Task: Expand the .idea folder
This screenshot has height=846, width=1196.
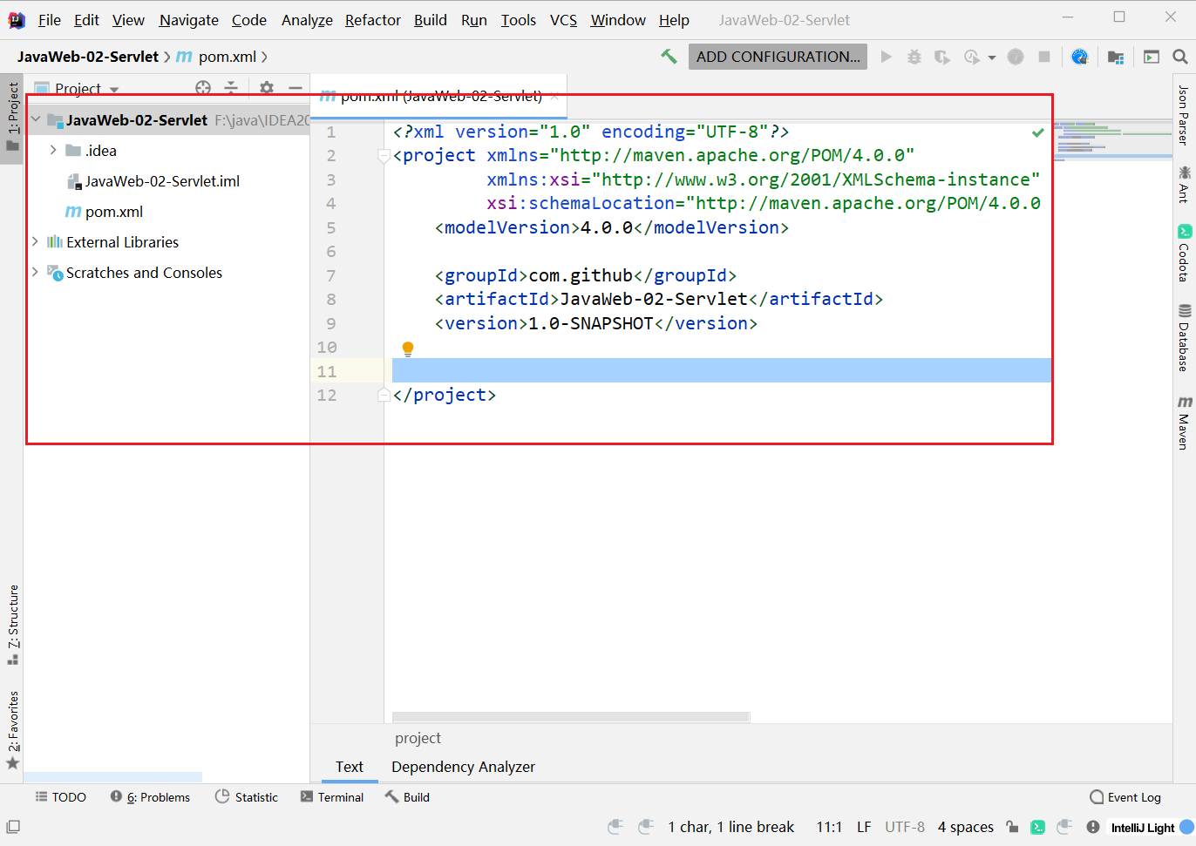Action: click(x=53, y=151)
